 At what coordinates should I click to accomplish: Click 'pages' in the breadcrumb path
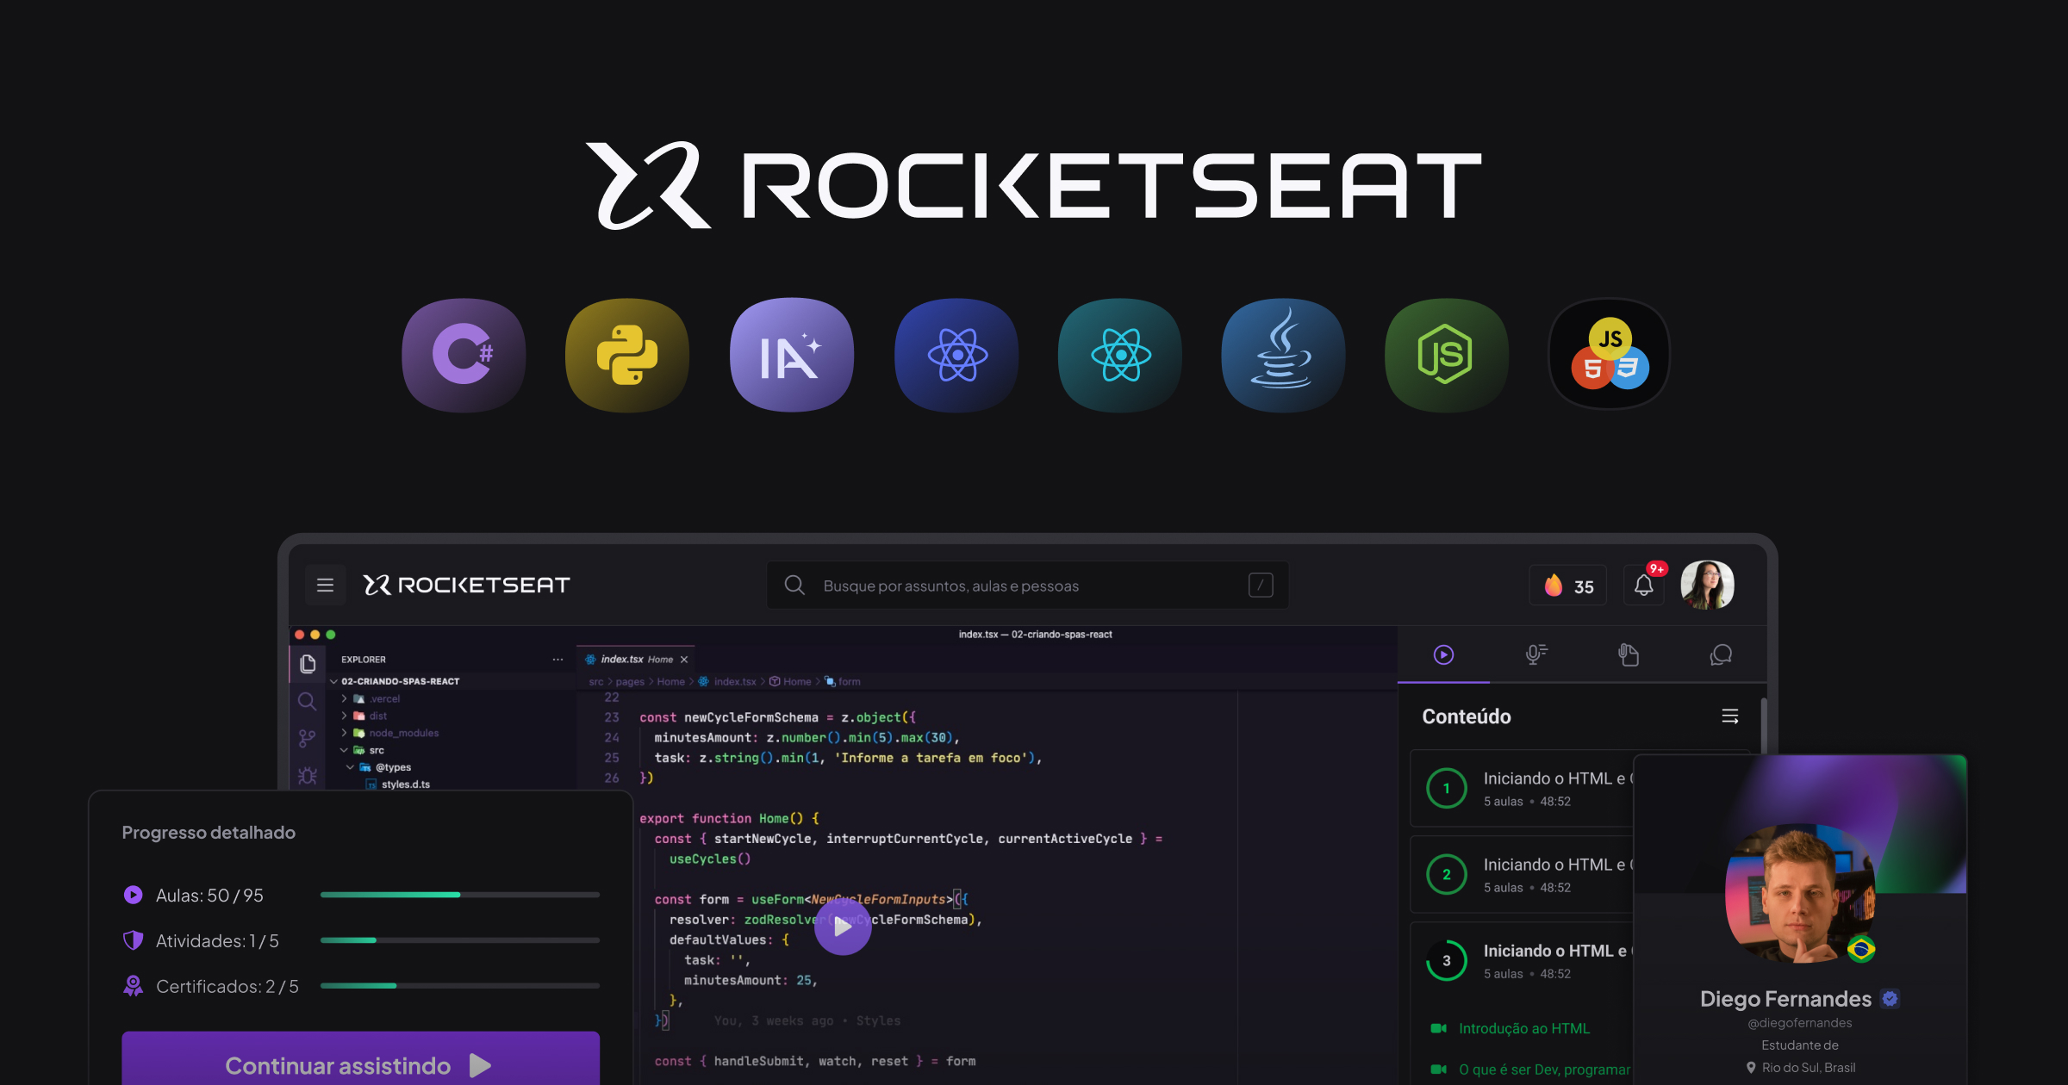[x=630, y=682]
